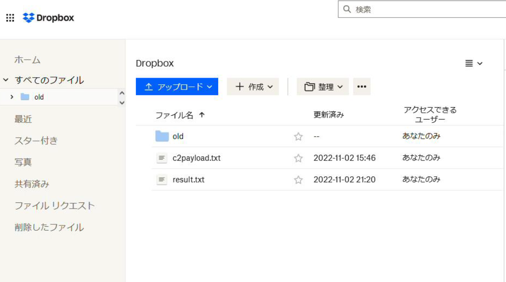Image resolution: width=506 pixels, height=282 pixels.
Task: Click the Dropbox logo
Action: coord(49,18)
